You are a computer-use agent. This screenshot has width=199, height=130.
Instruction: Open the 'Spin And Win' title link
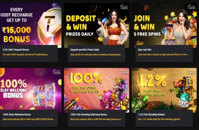pos(145,50)
